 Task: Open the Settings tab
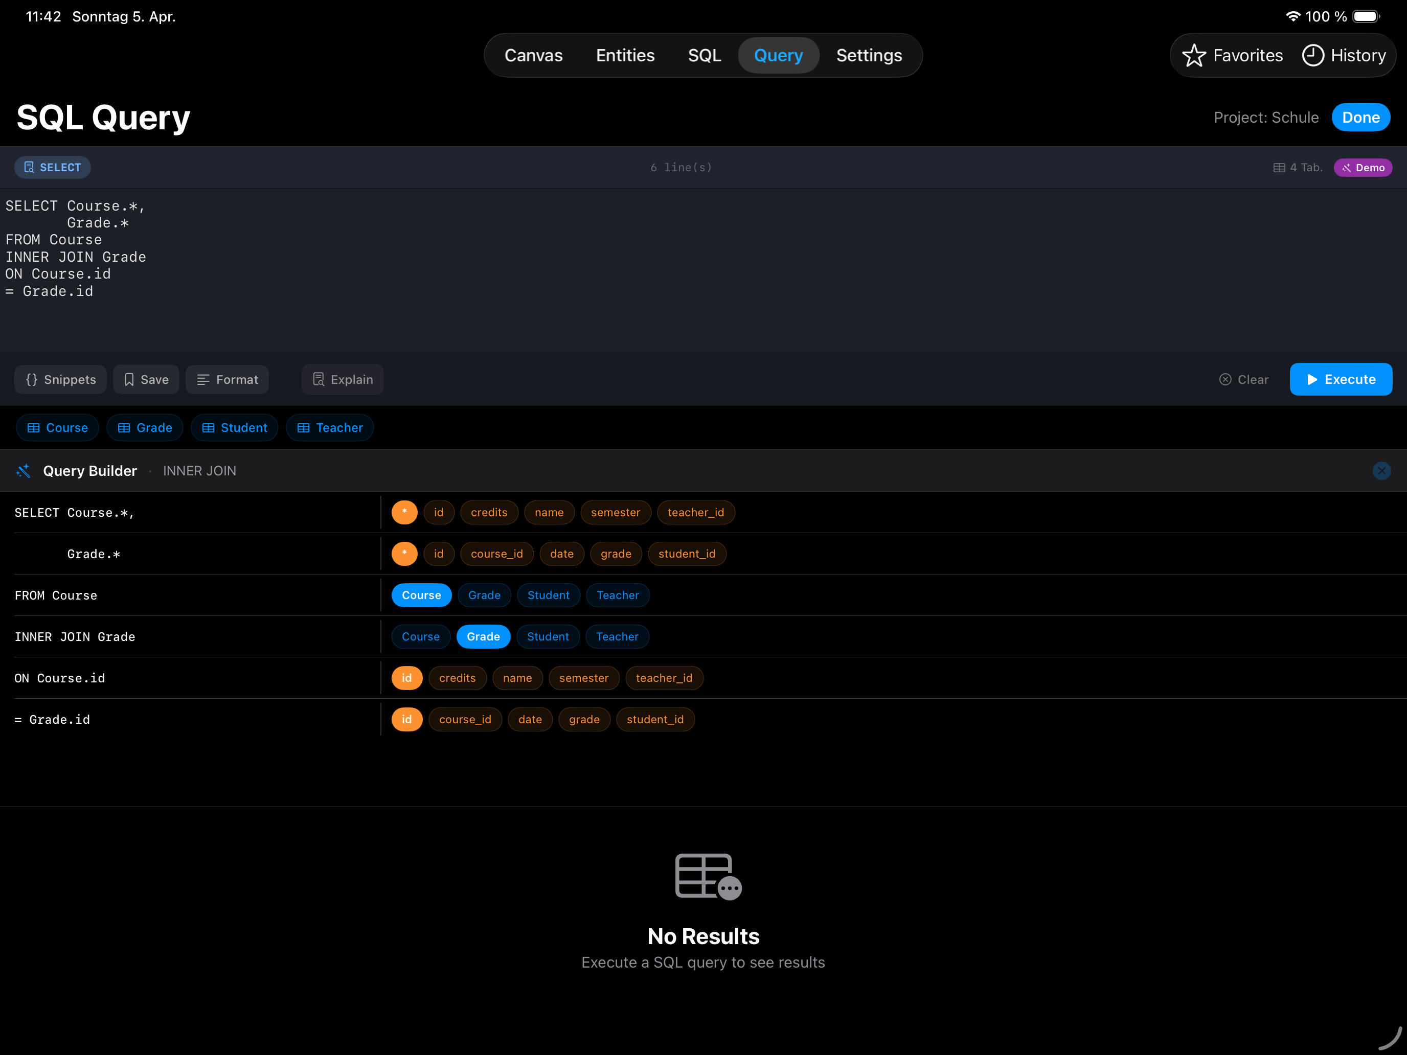869,55
